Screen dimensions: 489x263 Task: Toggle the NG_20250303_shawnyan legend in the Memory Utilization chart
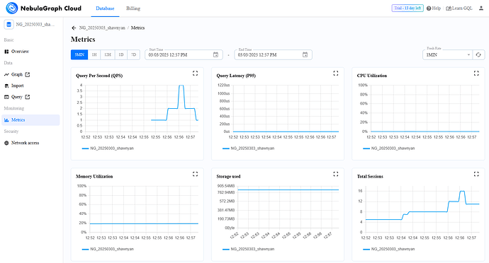click(x=108, y=249)
